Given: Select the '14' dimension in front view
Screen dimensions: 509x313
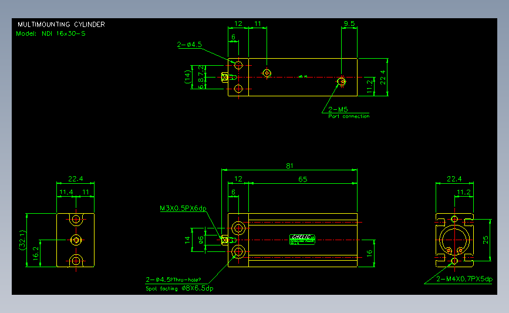Looking at the screenshot, I should coord(187,240).
